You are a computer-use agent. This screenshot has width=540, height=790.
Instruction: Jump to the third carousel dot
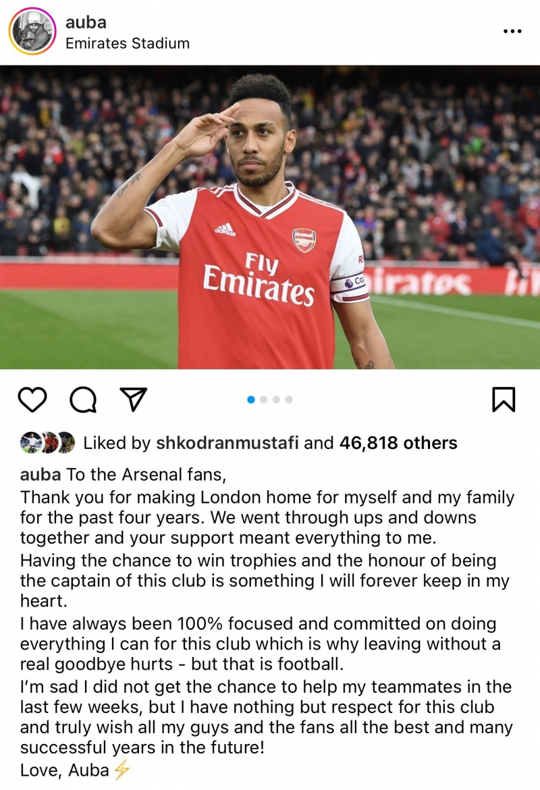(x=276, y=400)
